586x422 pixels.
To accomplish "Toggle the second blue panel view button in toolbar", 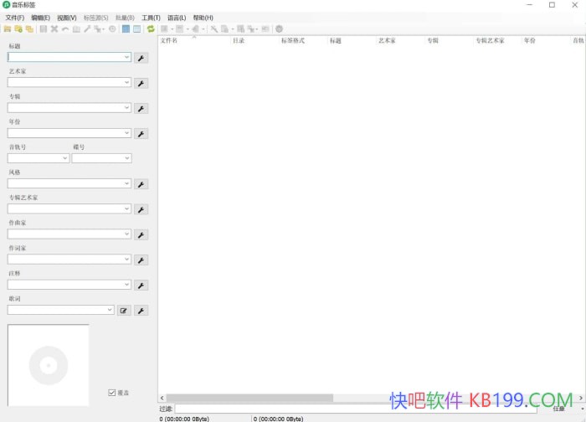I will point(136,29).
